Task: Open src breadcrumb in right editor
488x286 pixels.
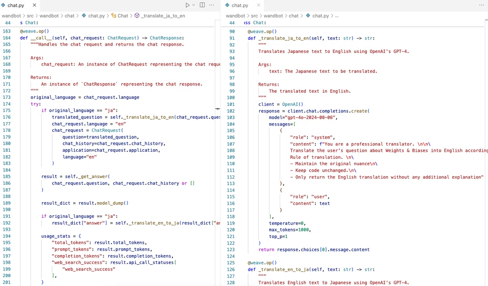Action: [x=254, y=16]
